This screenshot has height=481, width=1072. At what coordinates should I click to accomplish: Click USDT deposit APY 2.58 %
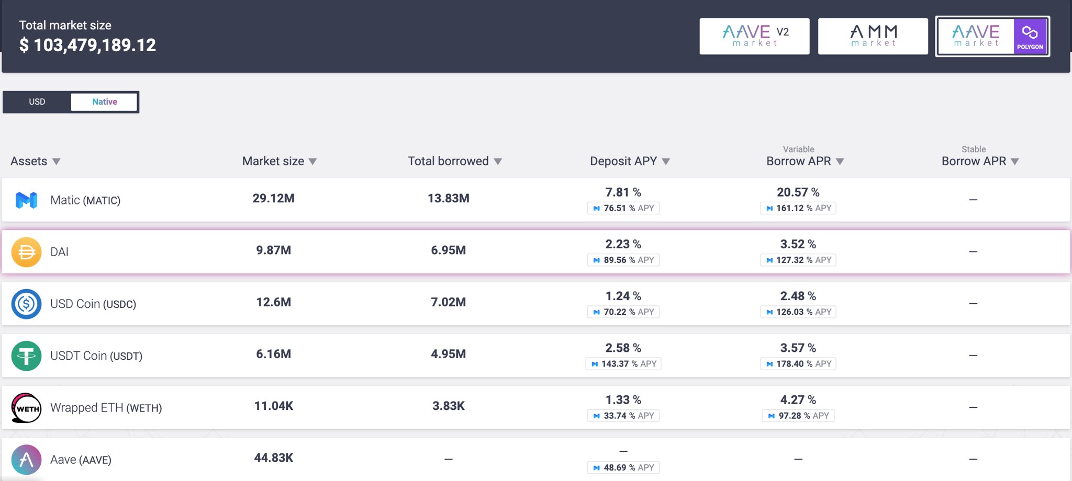point(623,348)
